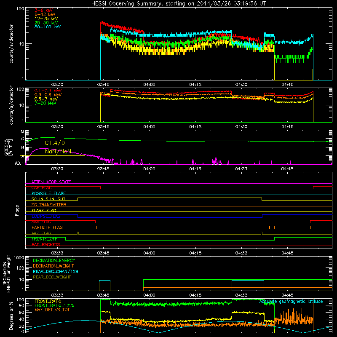Click the NaN/NaN annotation in GOES plot
The width and height of the screenshot is (337, 337).
click(58, 151)
